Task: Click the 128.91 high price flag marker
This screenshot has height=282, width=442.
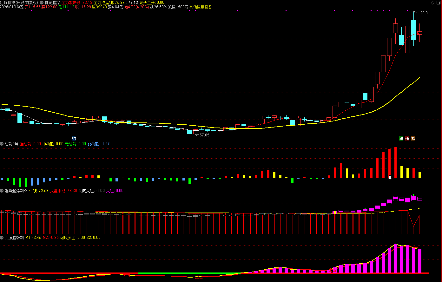Action: point(423,13)
